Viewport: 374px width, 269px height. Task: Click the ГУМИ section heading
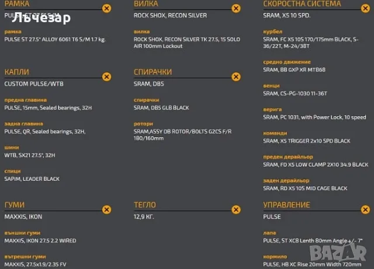[x=15, y=205]
